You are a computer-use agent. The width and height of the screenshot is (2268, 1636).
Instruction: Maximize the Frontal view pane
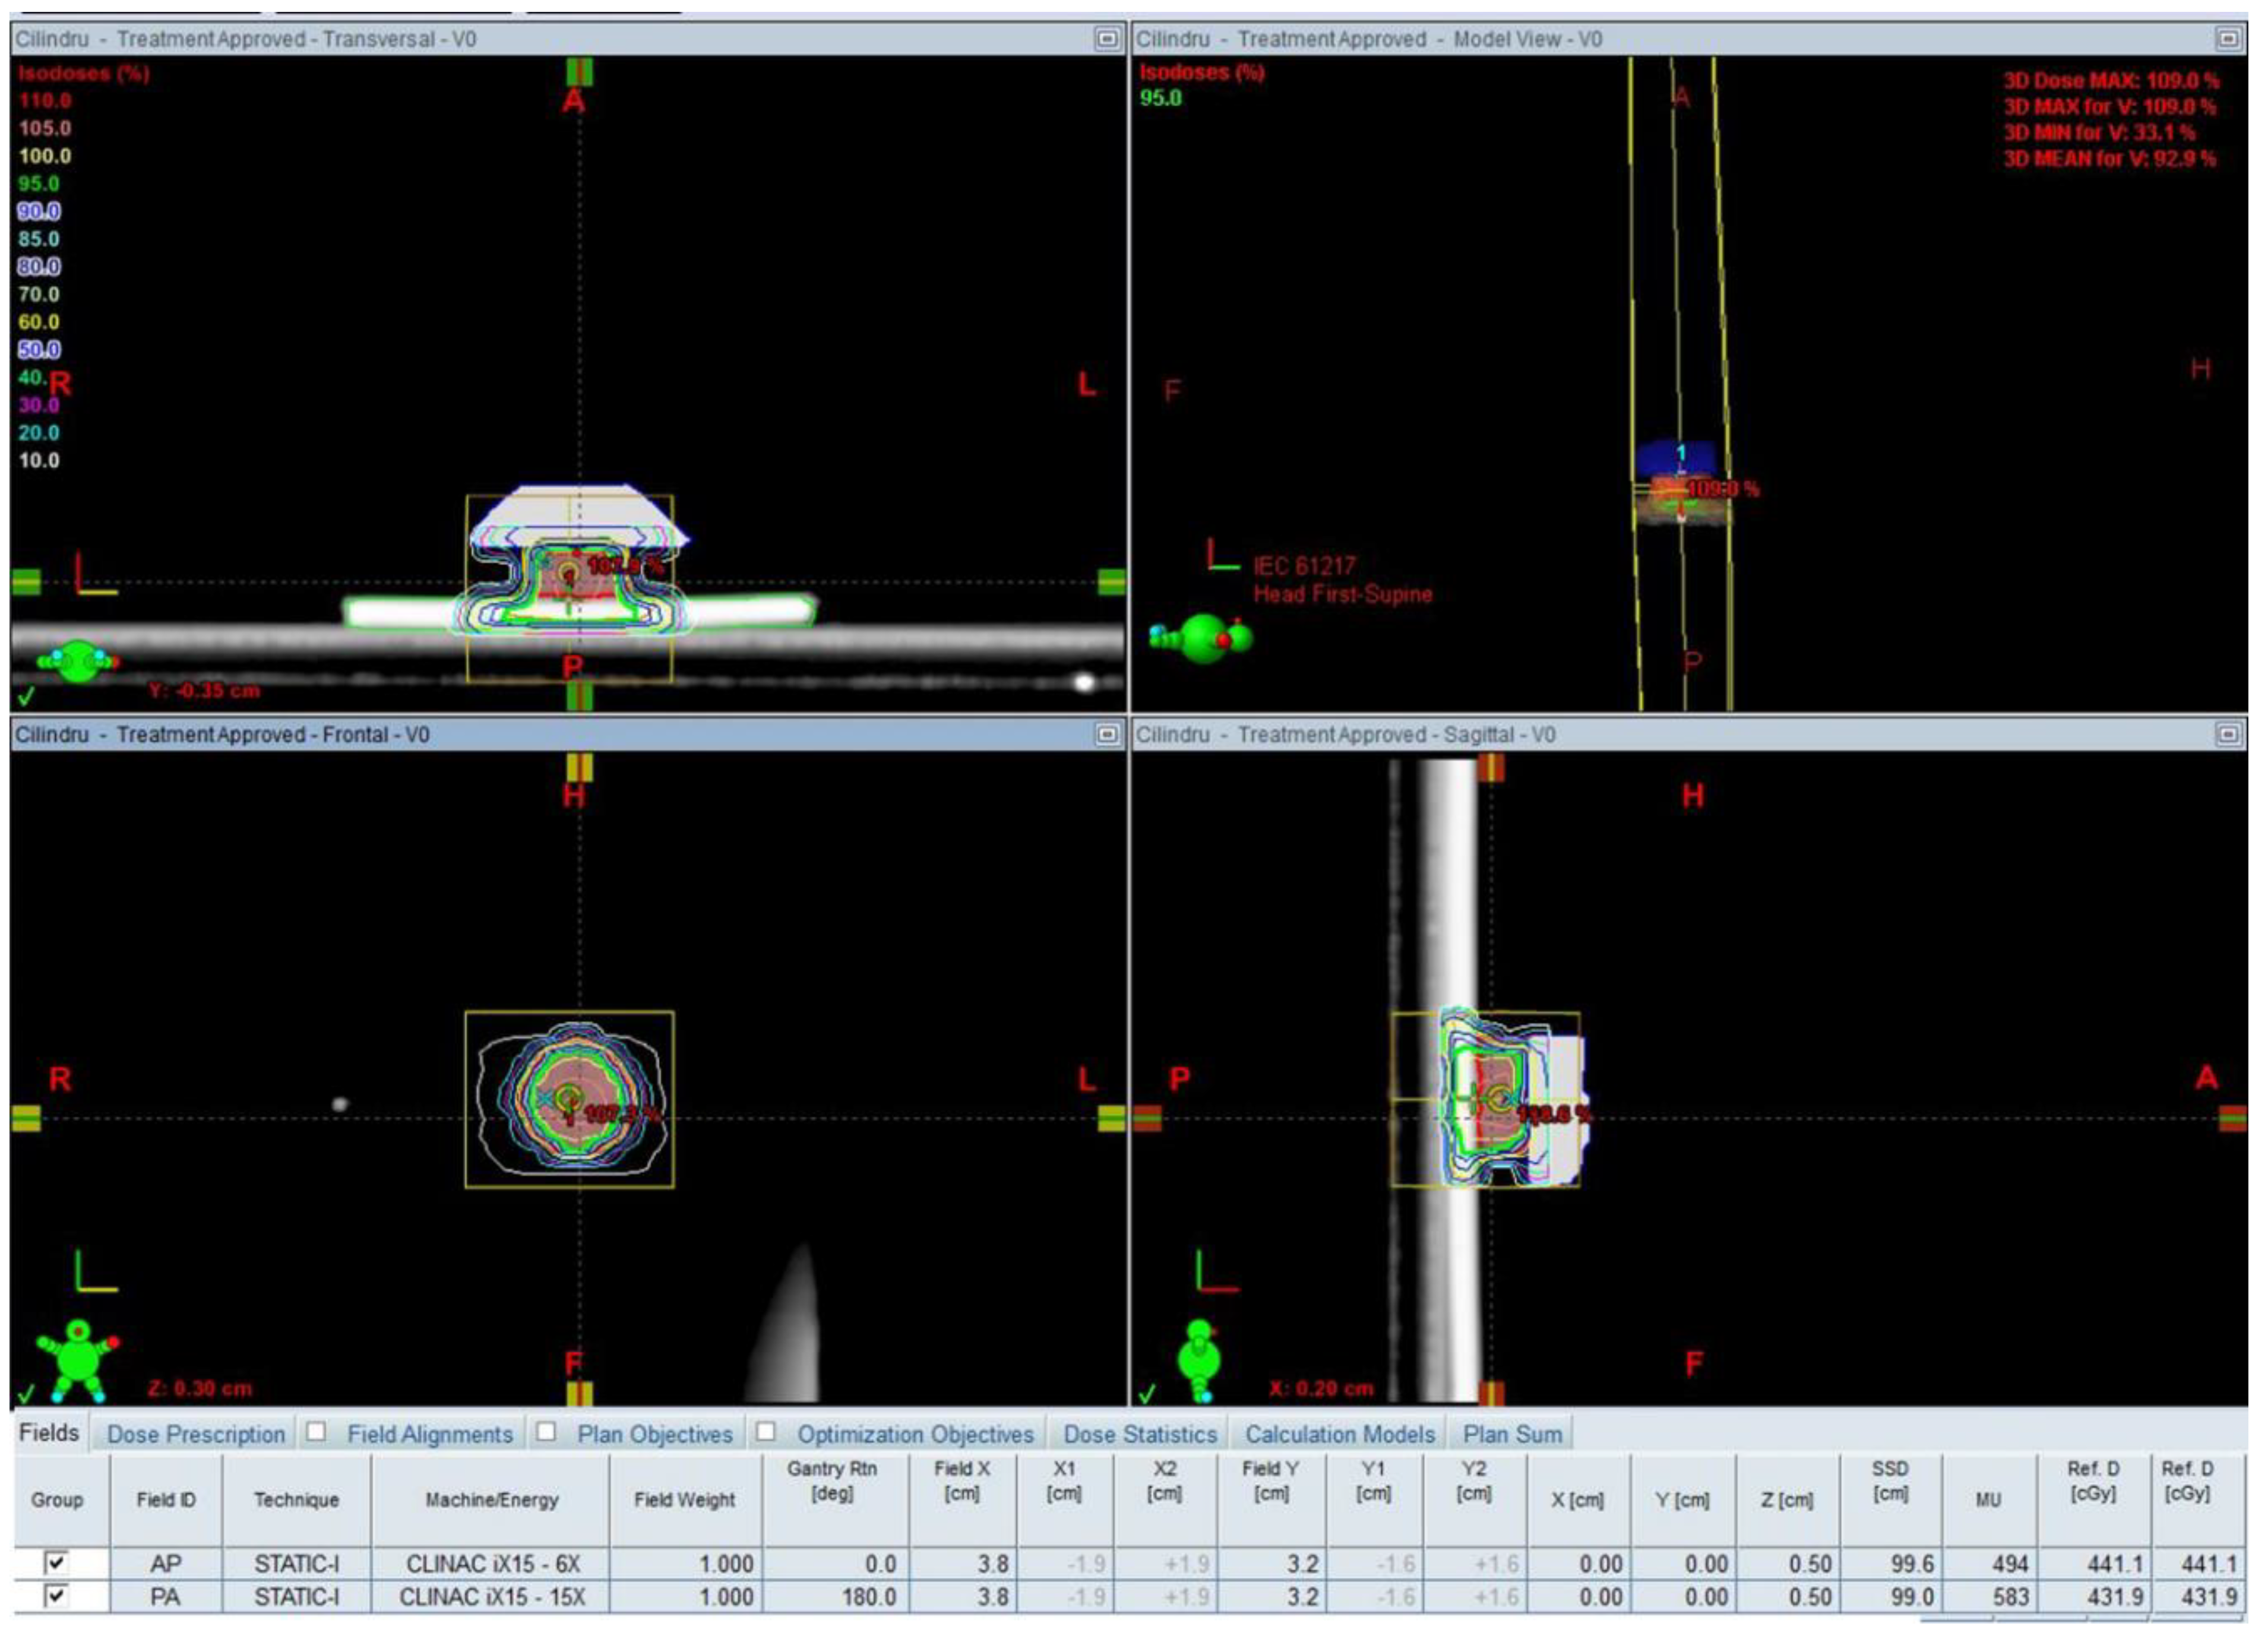click(x=1106, y=735)
